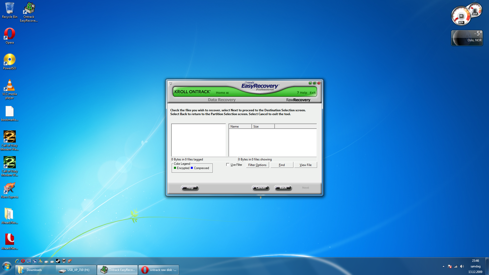The height and width of the screenshot is (275, 489).
Task: Open EasyRecovery title bar menu arrow
Action: coord(171,84)
